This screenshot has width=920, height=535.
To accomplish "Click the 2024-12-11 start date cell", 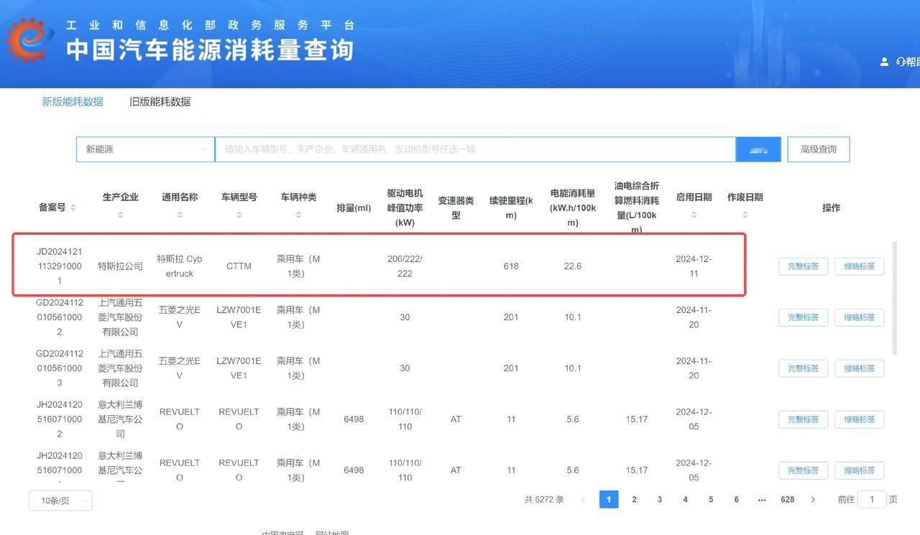I will pyautogui.click(x=694, y=266).
